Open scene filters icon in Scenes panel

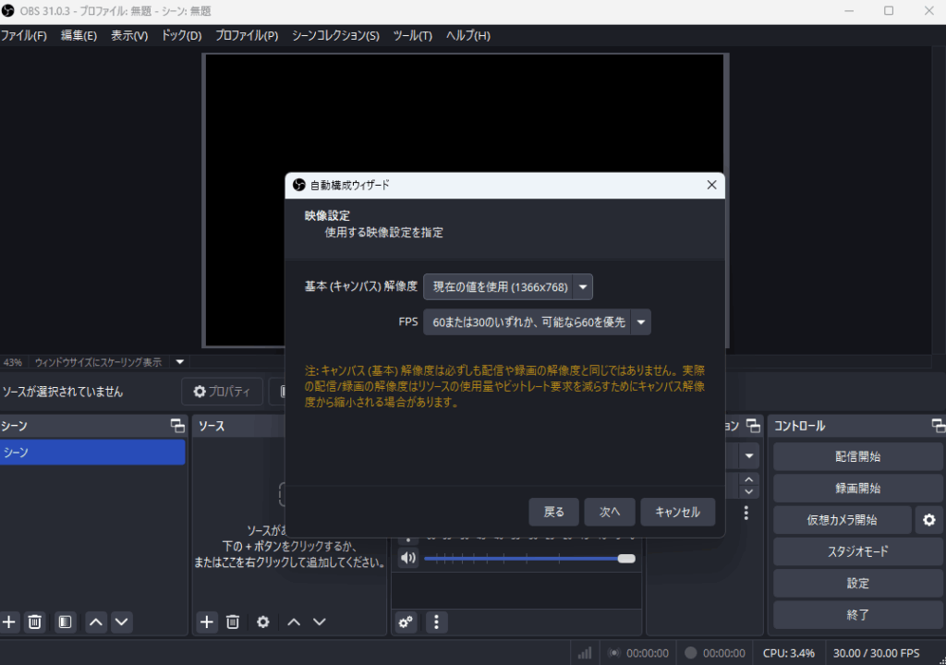65,622
